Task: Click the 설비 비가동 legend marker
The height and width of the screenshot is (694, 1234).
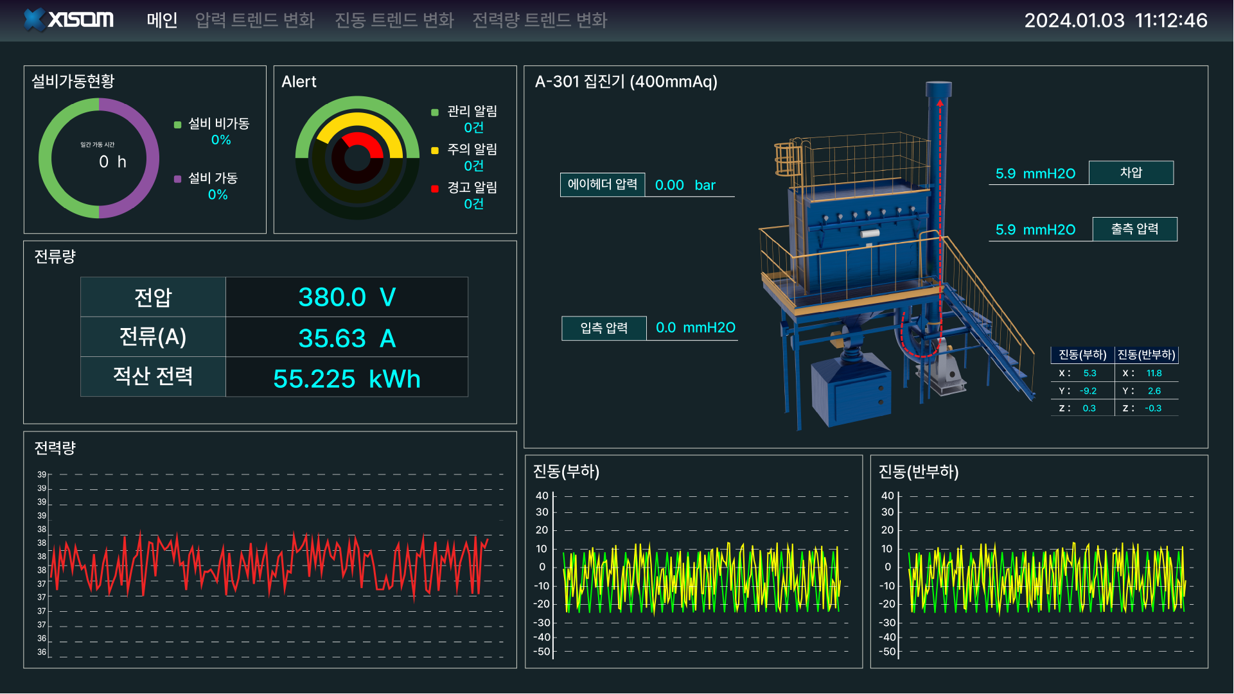Action: point(176,124)
